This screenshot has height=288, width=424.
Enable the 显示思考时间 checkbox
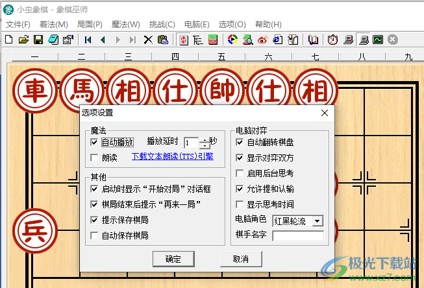pos(240,204)
